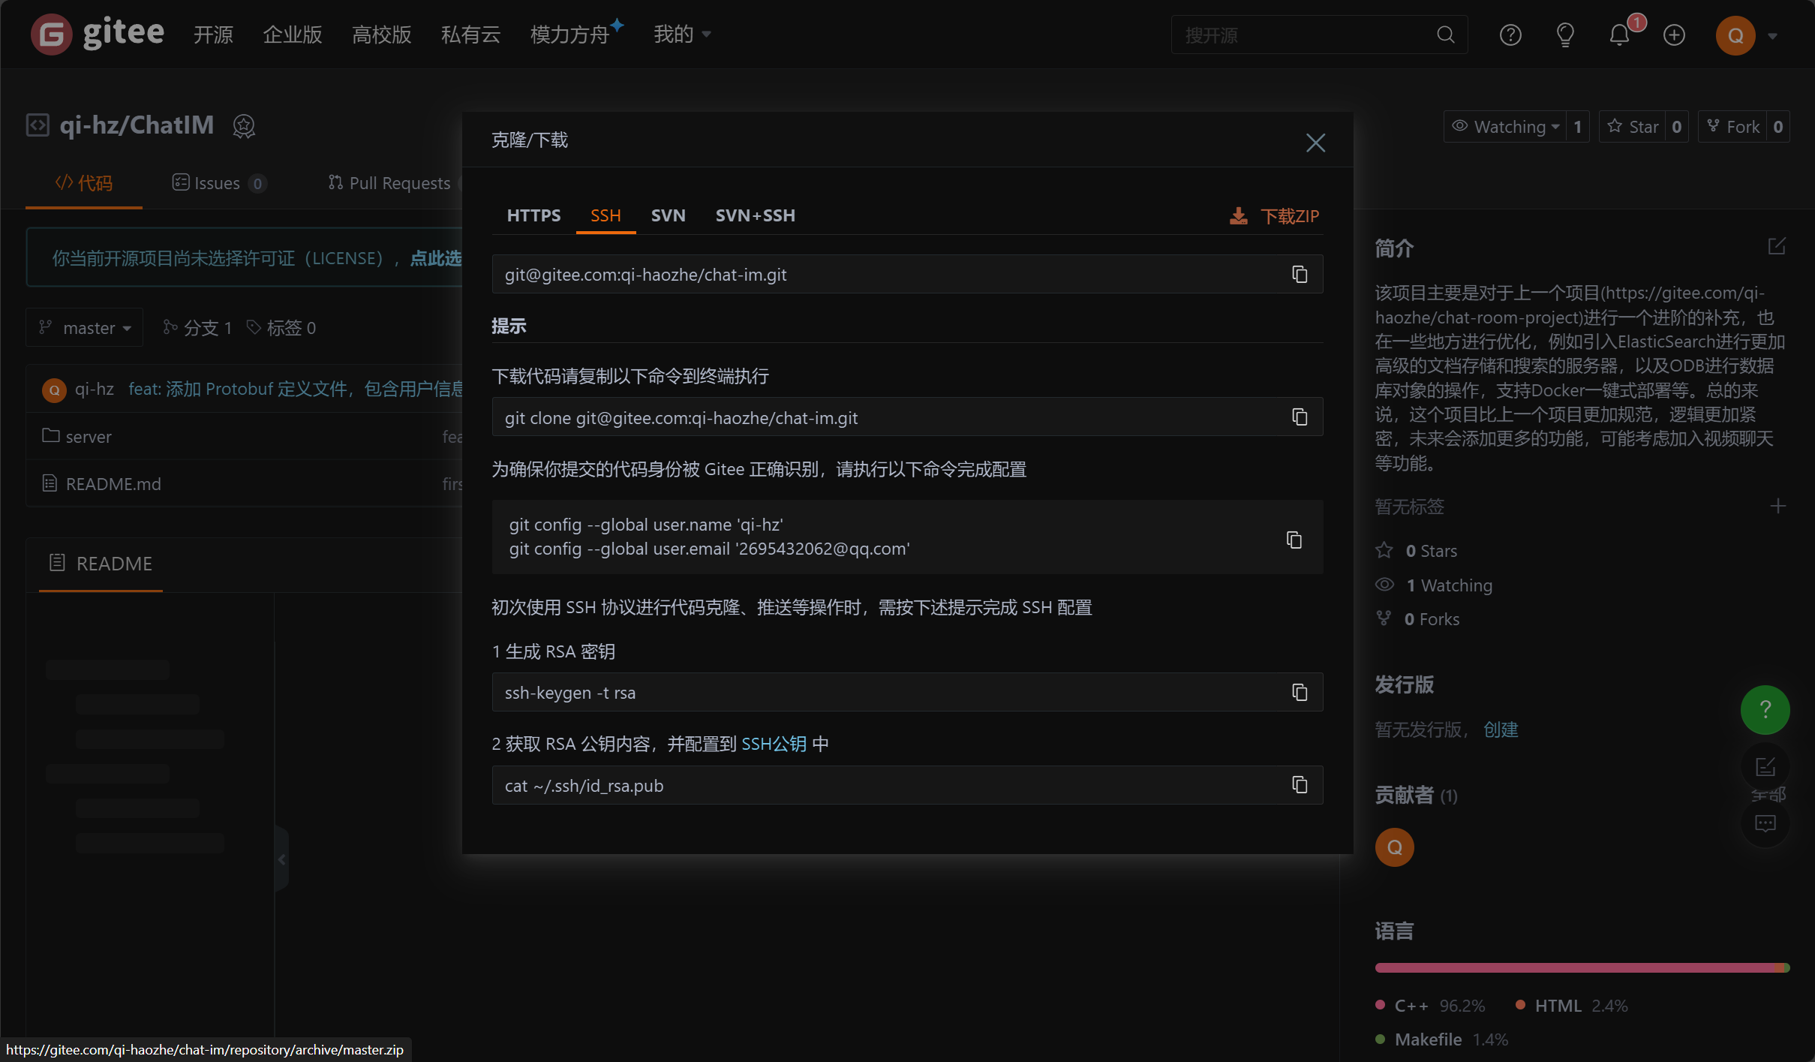This screenshot has width=1815, height=1062.
Task: Collapse the README sidebar arrow handle
Action: 282,859
